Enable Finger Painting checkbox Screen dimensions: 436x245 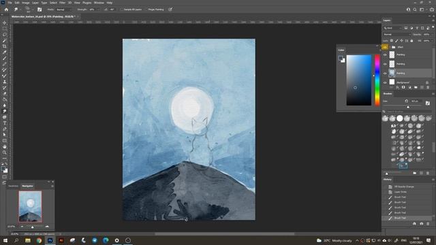[x=146, y=10]
